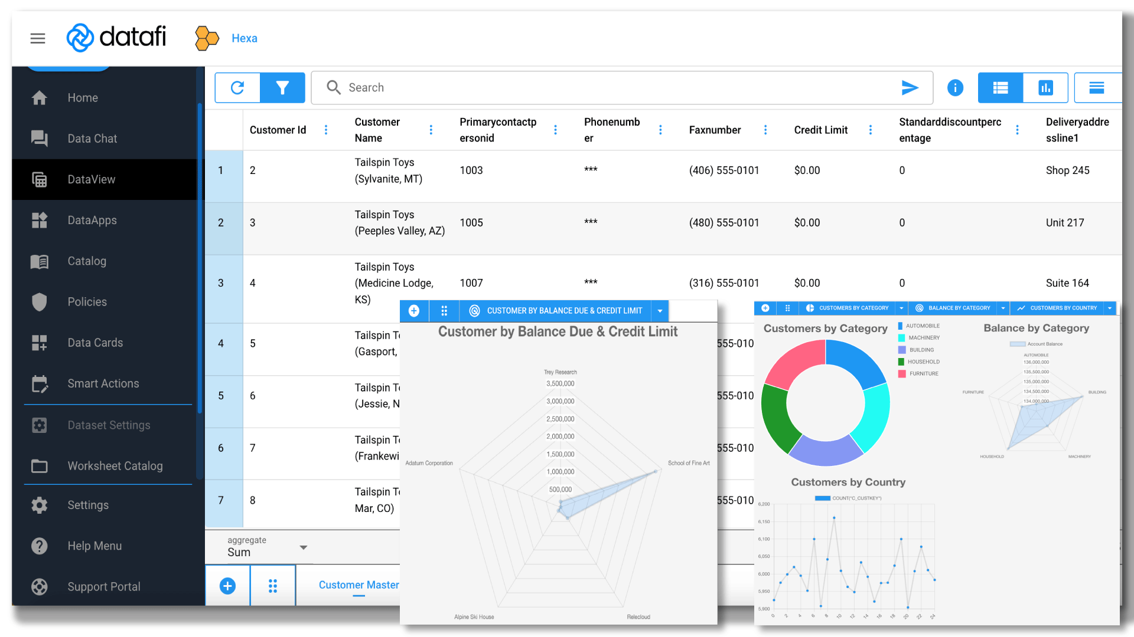The height and width of the screenshot is (637, 1134).
Task: Toggle the filter funnel button
Action: coord(282,88)
